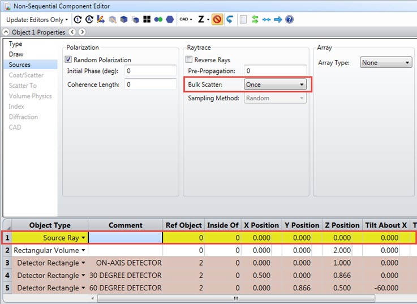Click the scrollbar left arrow below the table

click(93, 298)
